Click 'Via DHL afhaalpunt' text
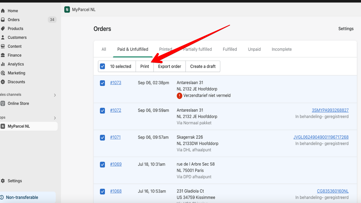The height and width of the screenshot is (203, 361). (x=194, y=150)
